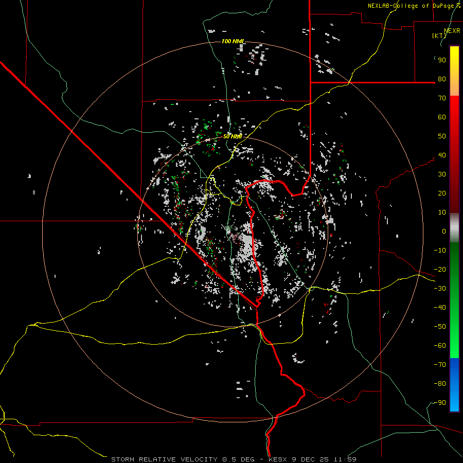Screen dimensions: 463x463
Task: Click the -10 value on color scale
Action: [x=440, y=251]
